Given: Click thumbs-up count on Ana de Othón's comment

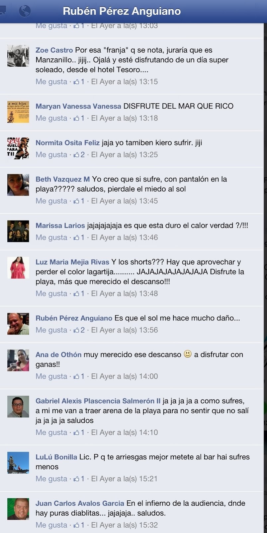Looking at the screenshot, I should point(79,376).
